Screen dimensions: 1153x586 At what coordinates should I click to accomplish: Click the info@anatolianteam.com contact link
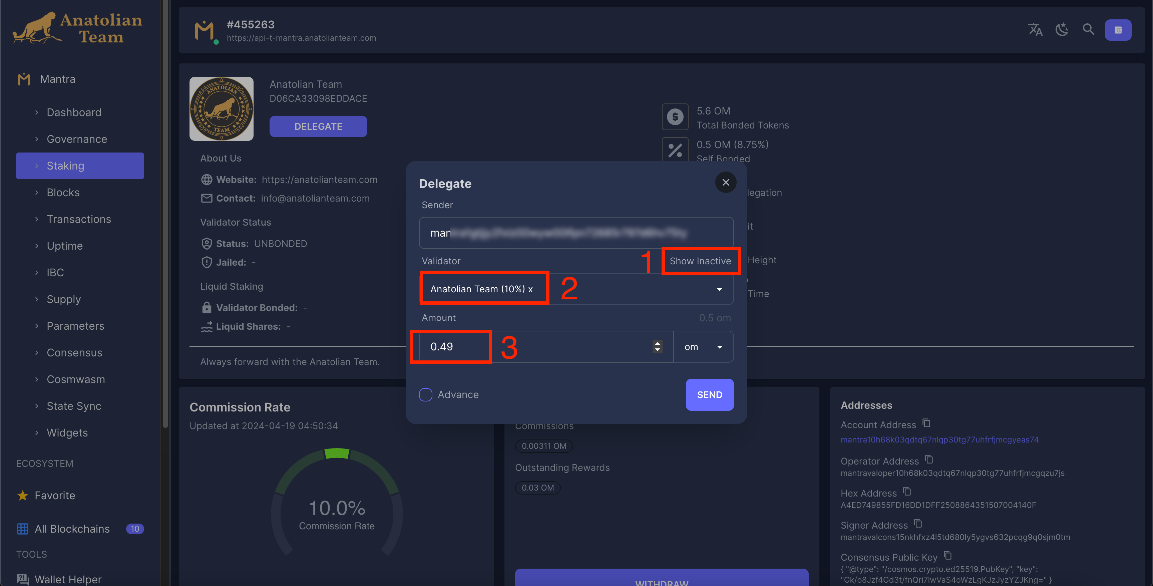click(x=315, y=198)
